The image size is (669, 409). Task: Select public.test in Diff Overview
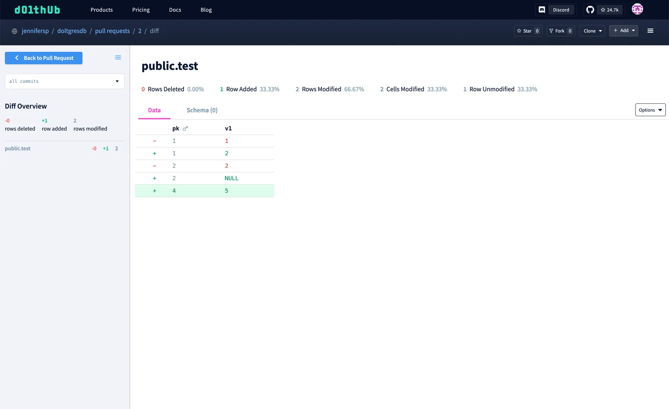pyautogui.click(x=18, y=148)
